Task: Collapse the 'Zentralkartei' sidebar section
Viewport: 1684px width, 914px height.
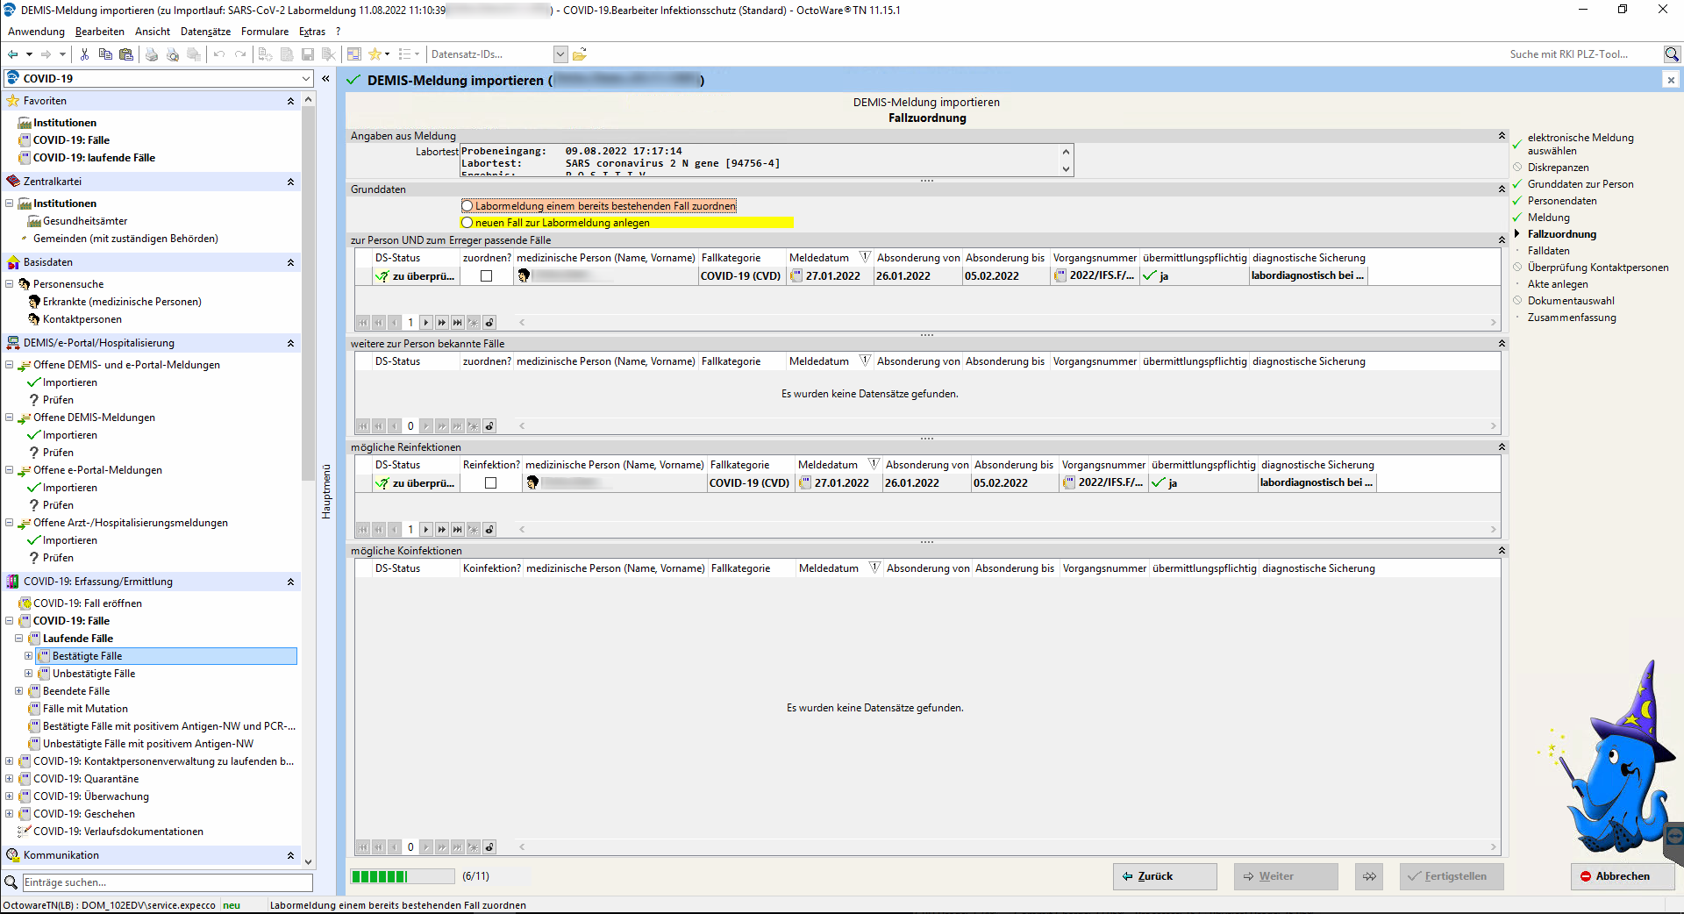Action: [290, 182]
